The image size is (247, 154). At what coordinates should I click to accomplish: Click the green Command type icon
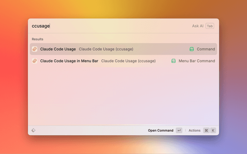pyautogui.click(x=191, y=49)
